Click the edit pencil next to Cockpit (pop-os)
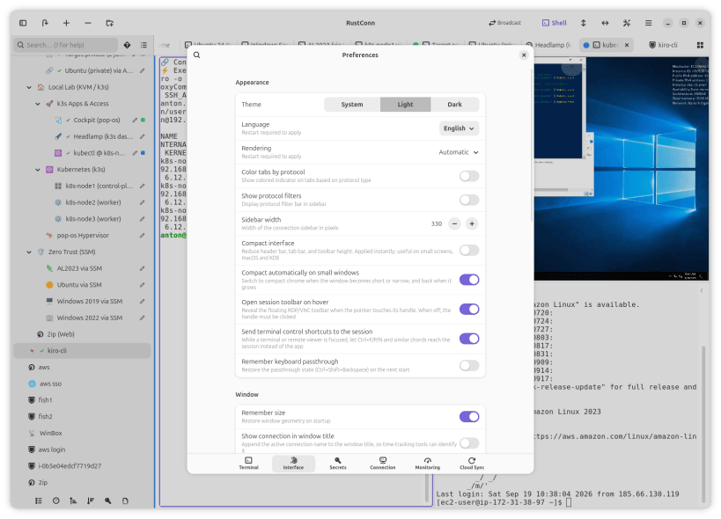Screen dimensions: 721x519 point(135,120)
